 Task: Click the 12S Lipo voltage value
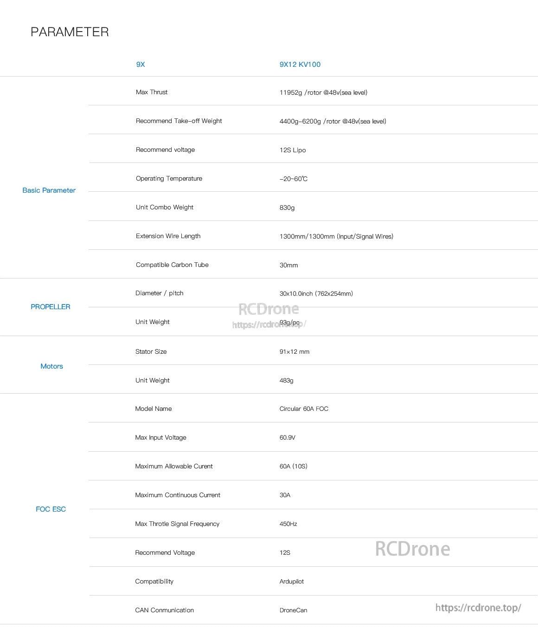tap(293, 150)
